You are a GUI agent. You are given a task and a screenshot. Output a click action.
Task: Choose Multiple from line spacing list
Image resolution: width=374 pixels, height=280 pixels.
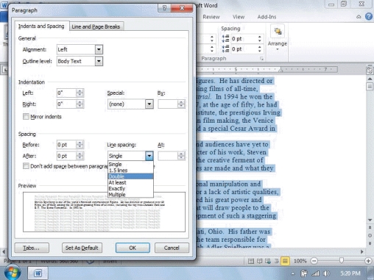click(x=130, y=195)
